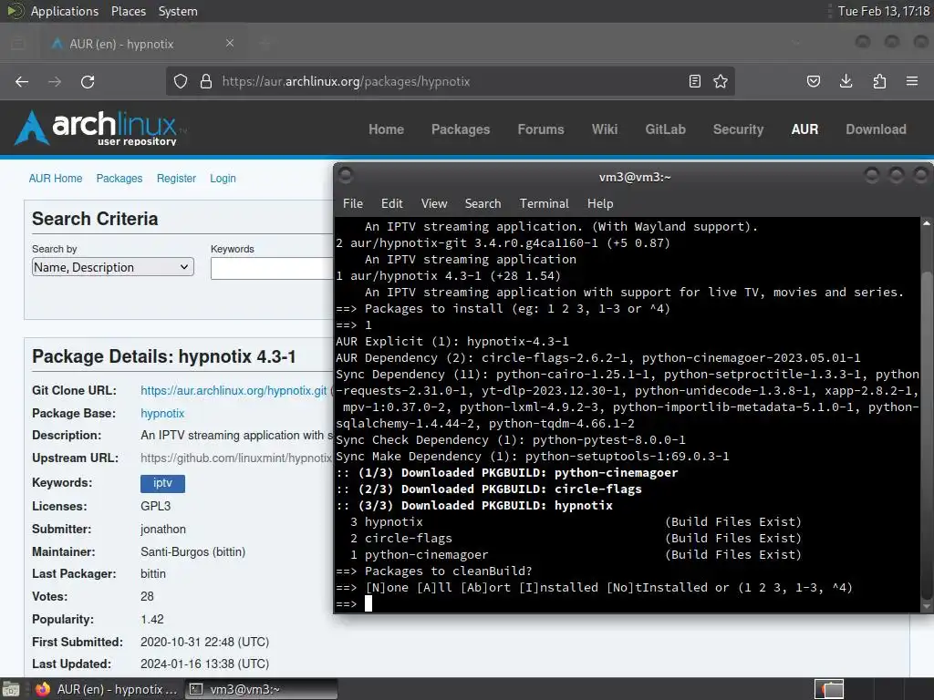The image size is (934, 700).
Task: Click the Firefox icon in bottom taskbar
Action: (x=42, y=689)
